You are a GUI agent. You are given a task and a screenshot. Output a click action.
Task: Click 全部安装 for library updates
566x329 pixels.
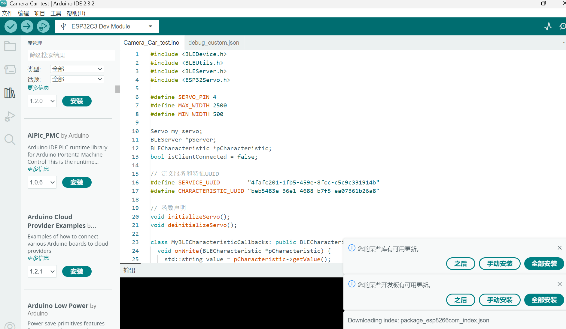[x=544, y=264]
